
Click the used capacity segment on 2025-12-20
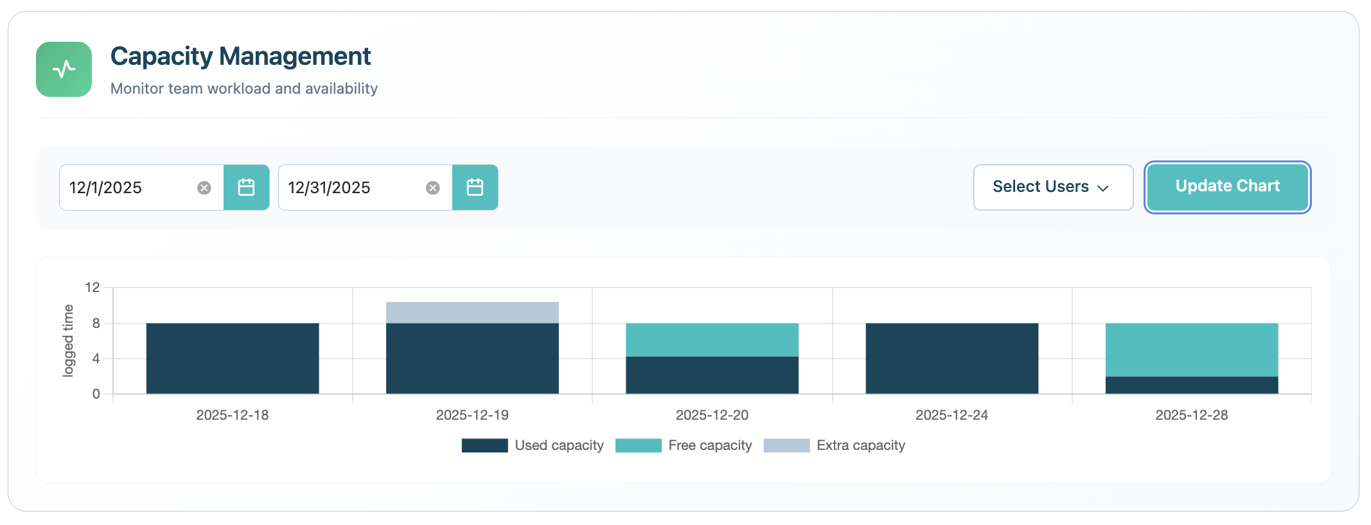click(712, 375)
